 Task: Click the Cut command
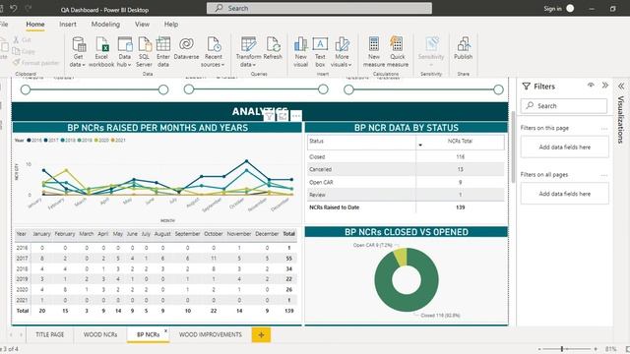tap(22, 39)
